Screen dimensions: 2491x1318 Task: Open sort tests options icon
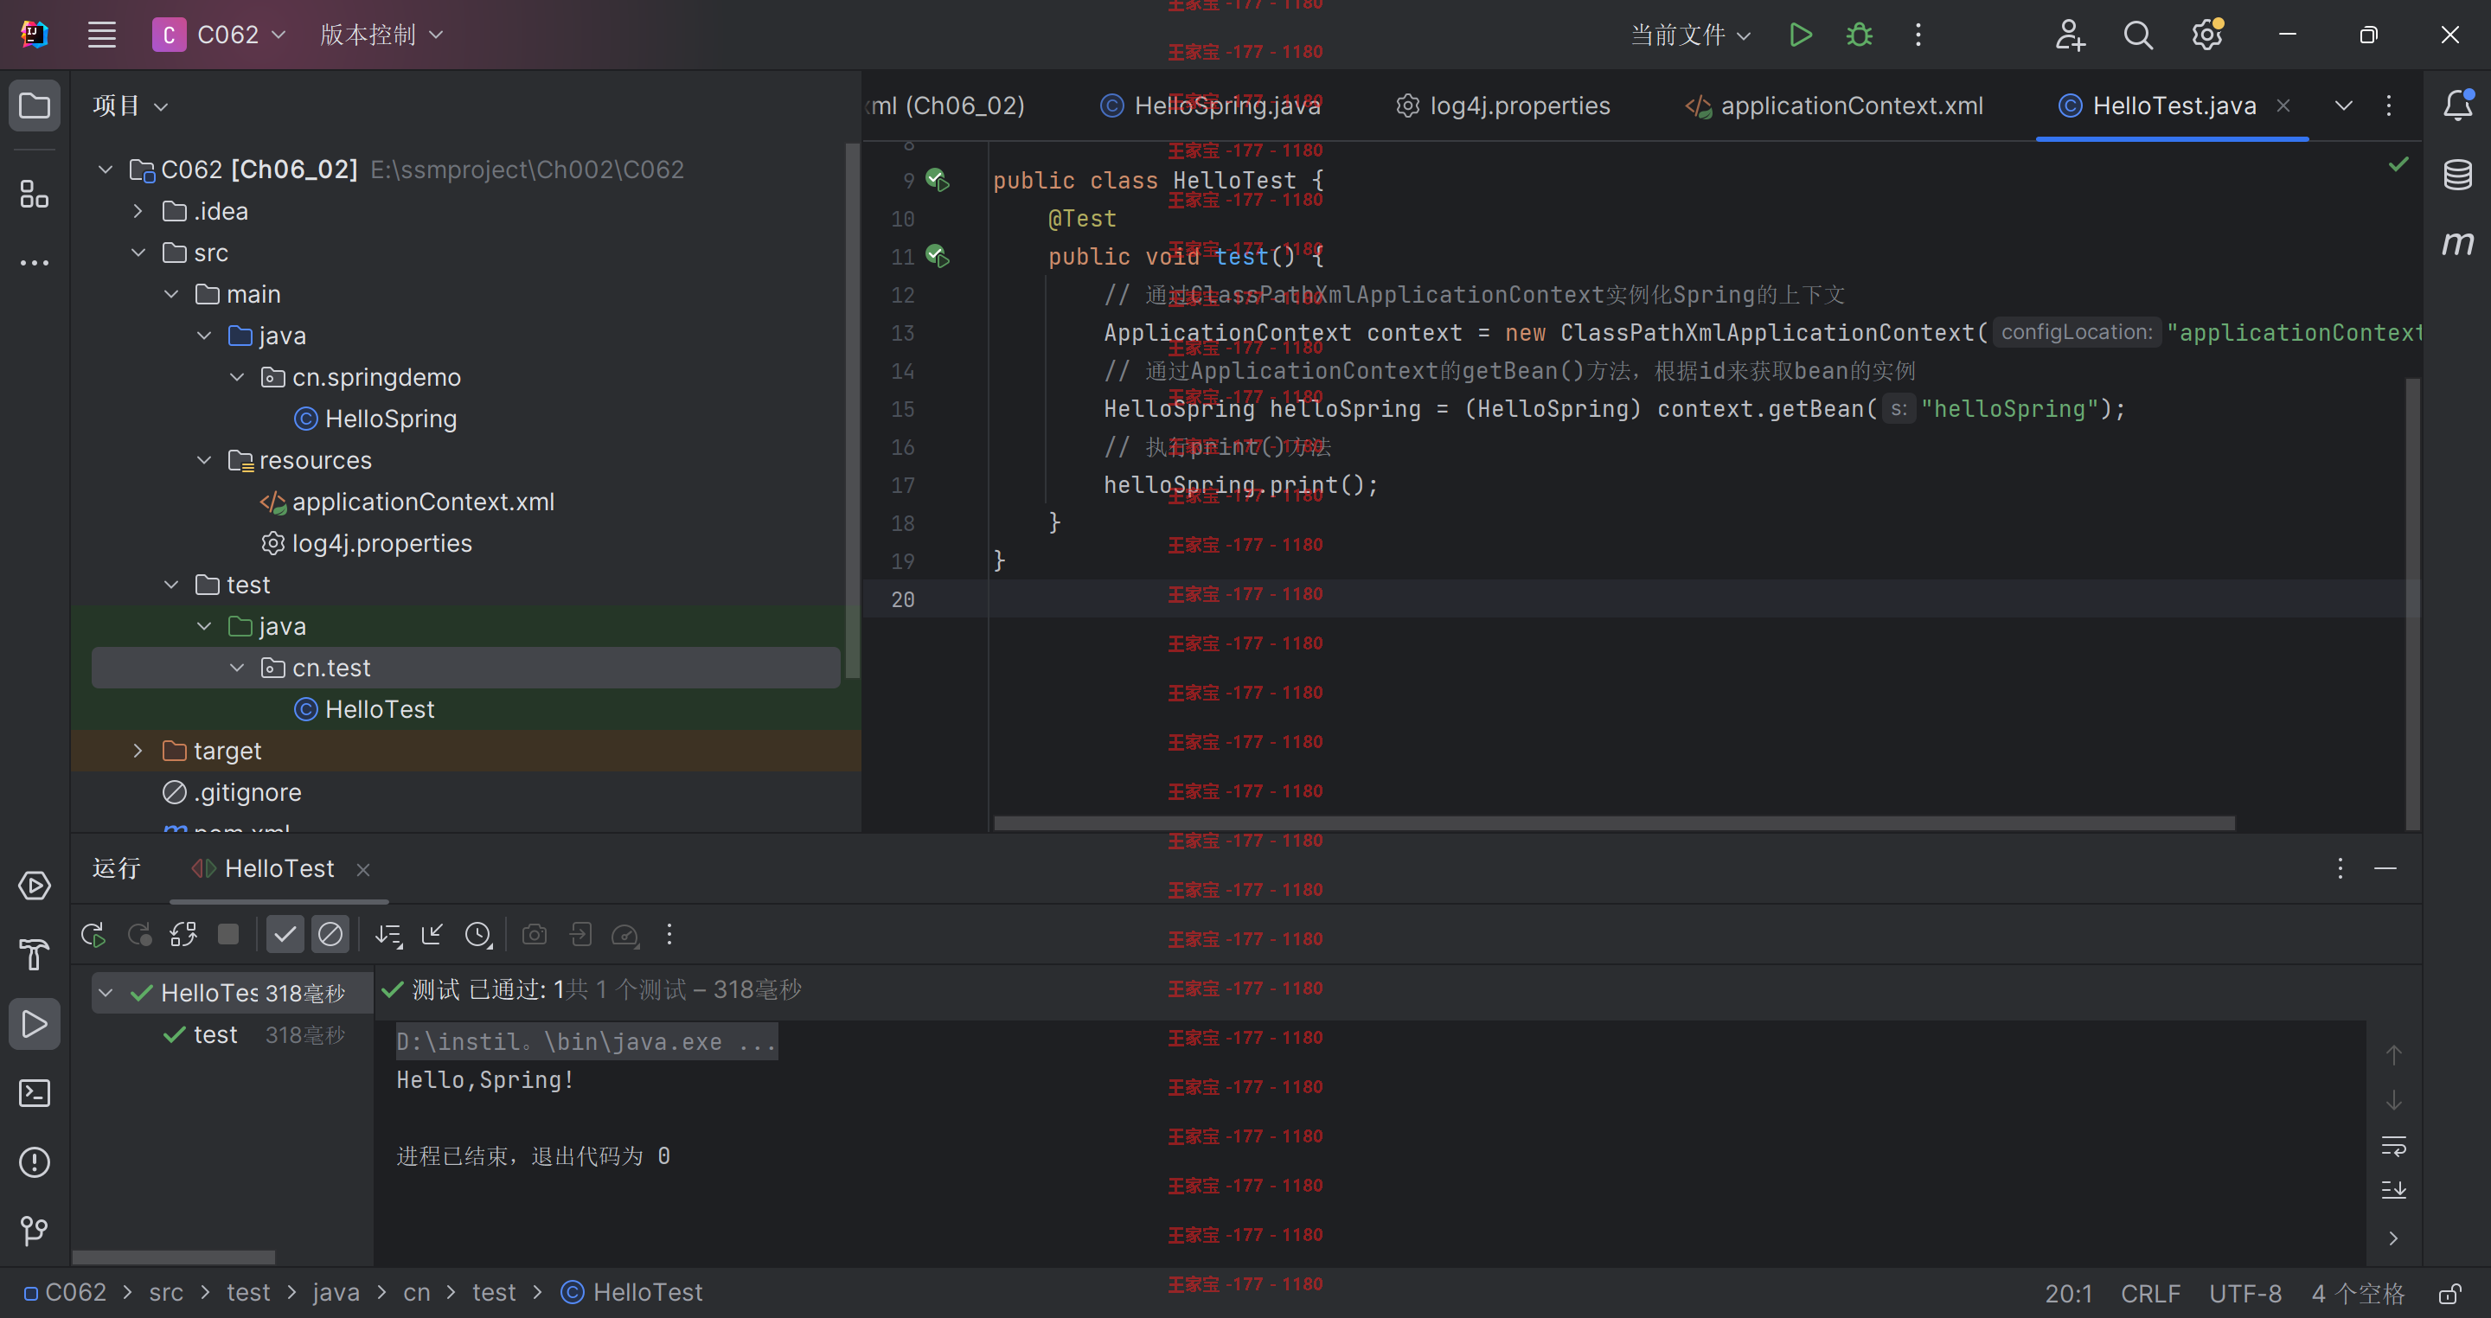(x=388, y=935)
